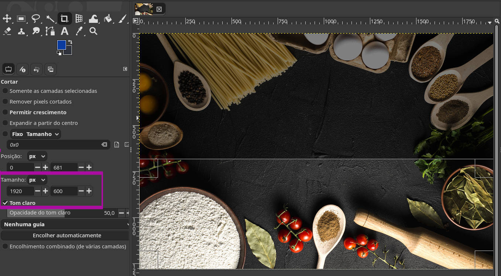Enable Expandir a partir do centro
501x276 pixels.
point(5,123)
